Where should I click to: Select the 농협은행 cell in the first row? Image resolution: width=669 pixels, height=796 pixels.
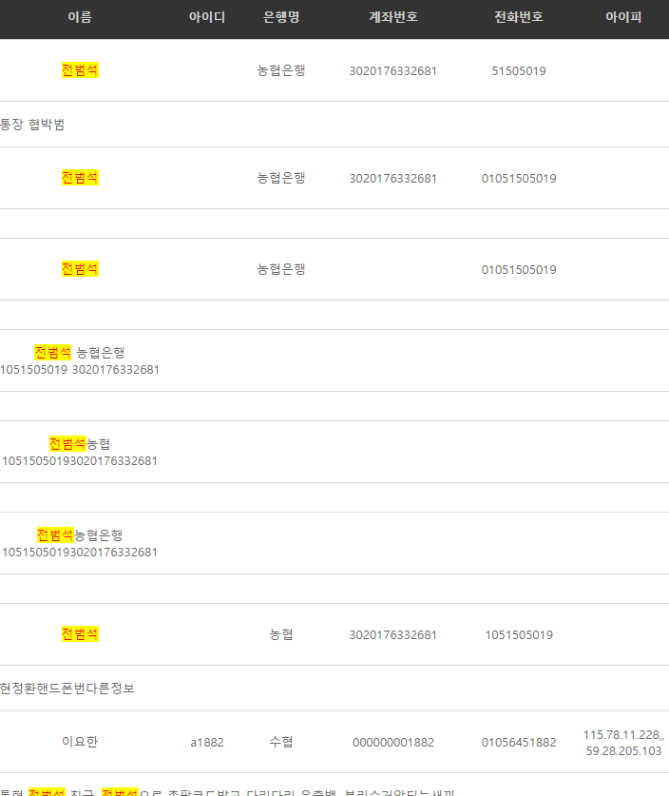tap(281, 70)
